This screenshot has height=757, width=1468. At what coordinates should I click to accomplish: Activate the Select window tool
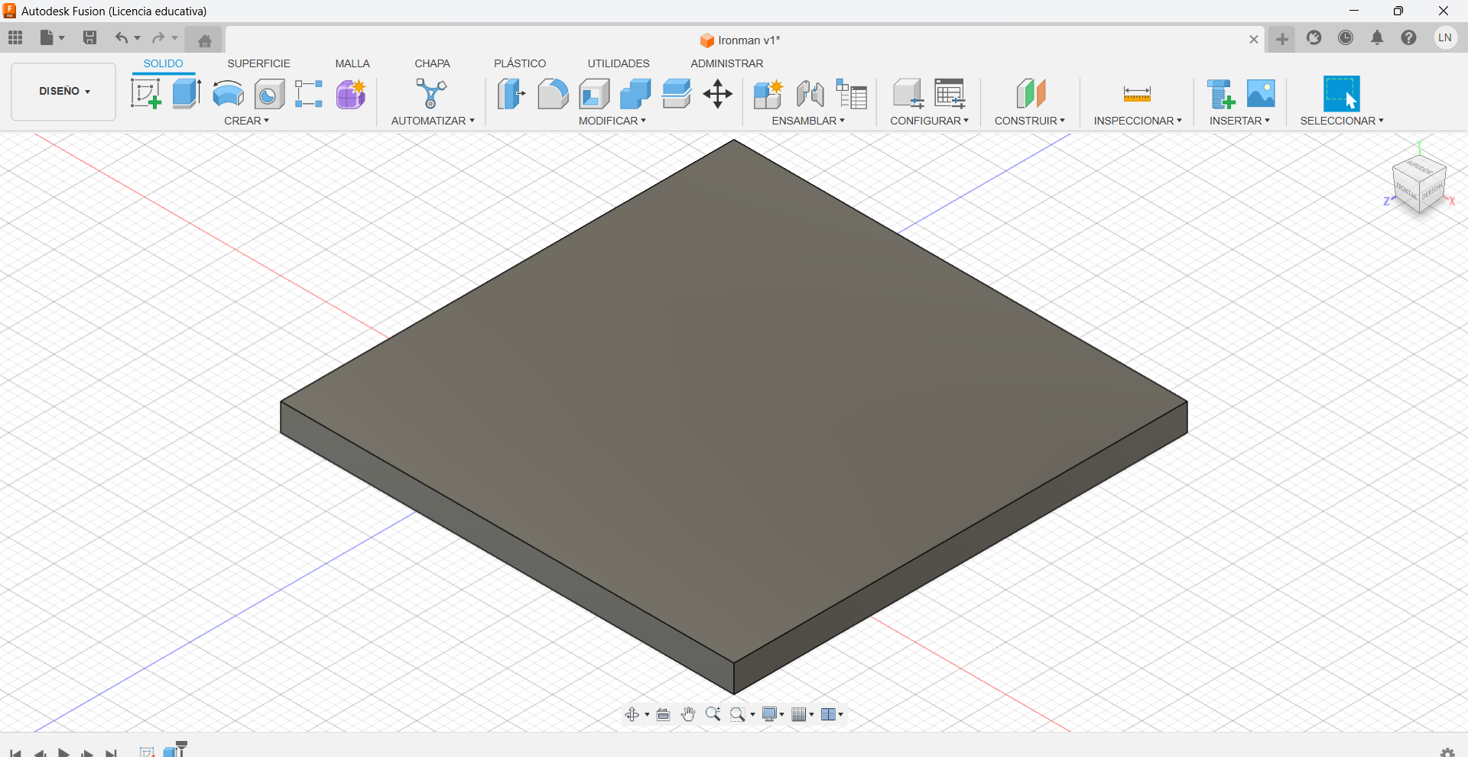tap(1342, 94)
